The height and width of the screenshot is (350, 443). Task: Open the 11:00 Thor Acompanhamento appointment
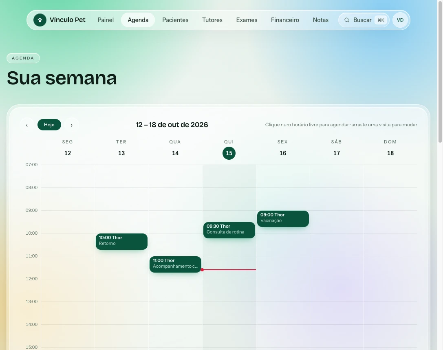coord(176,264)
